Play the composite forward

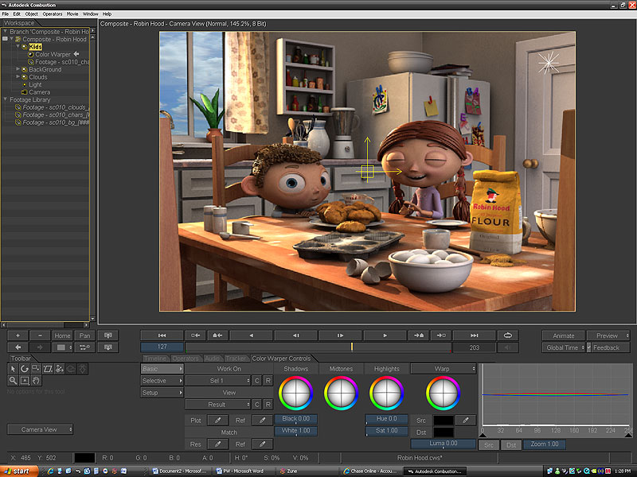click(x=385, y=335)
